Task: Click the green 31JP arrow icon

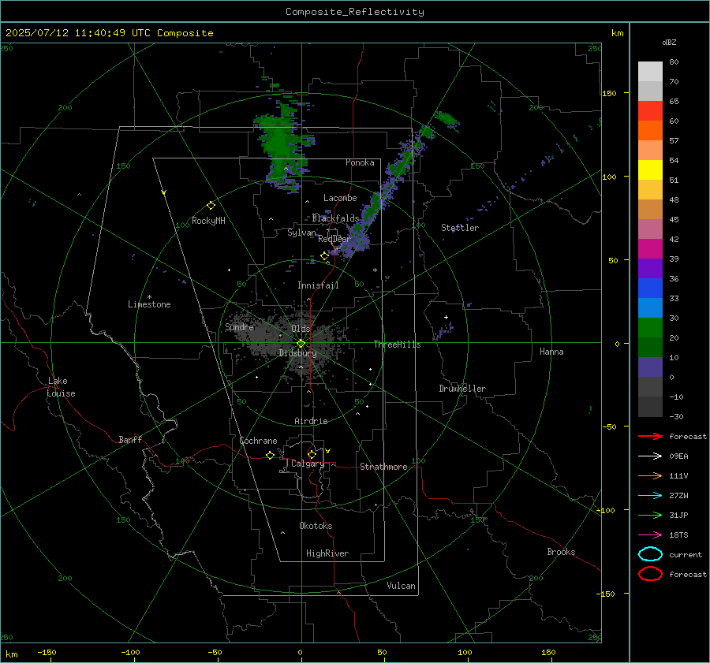Action: coord(650,515)
